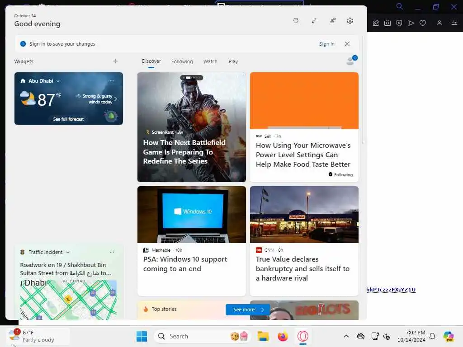The image size is (463, 347).
Task: Dismiss the sign-in banner
Action: click(347, 44)
